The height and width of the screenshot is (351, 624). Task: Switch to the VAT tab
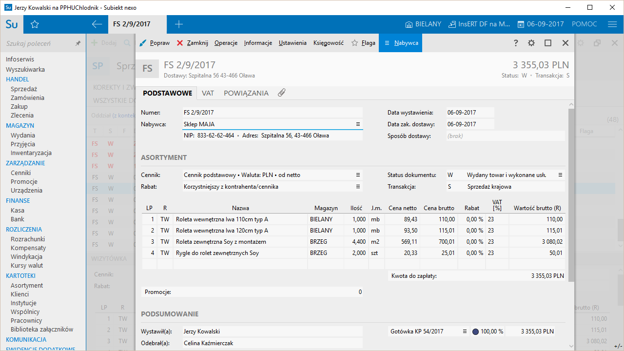pyautogui.click(x=208, y=93)
